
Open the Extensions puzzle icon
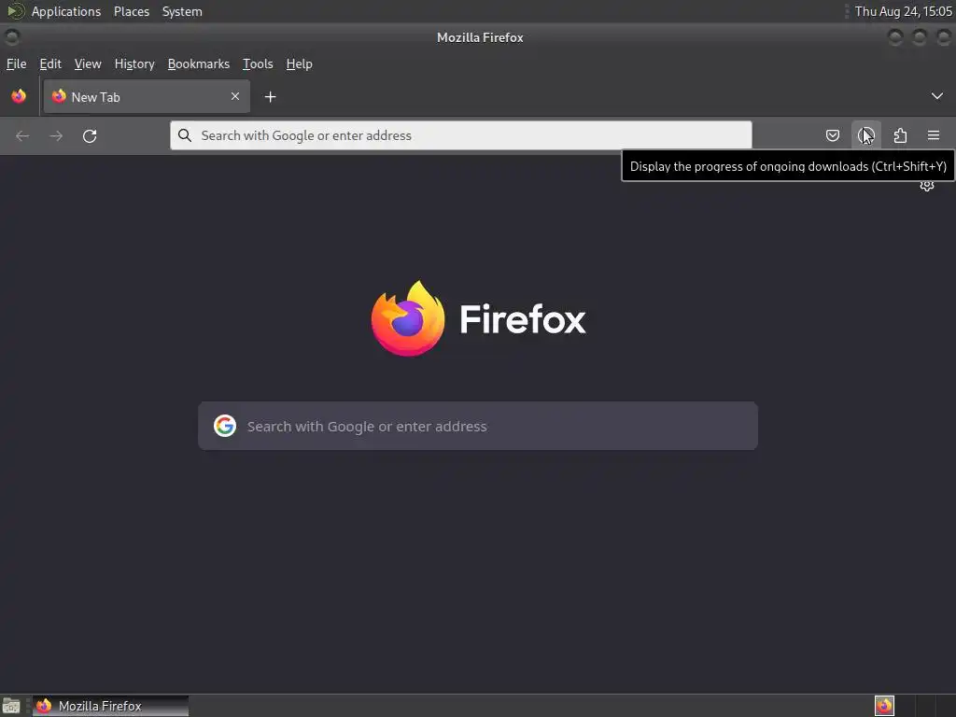tap(900, 135)
